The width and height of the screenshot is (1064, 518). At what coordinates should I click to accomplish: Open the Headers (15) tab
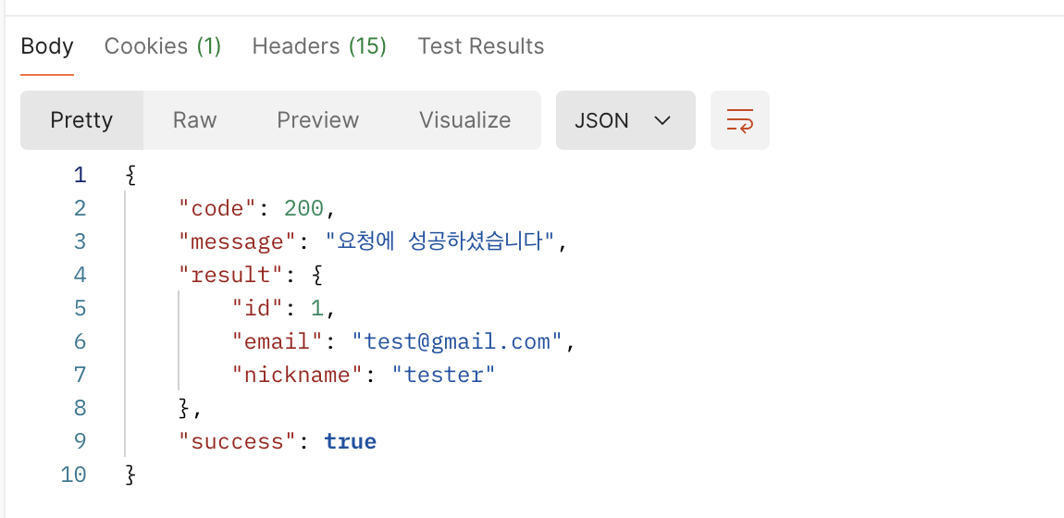[x=319, y=46]
